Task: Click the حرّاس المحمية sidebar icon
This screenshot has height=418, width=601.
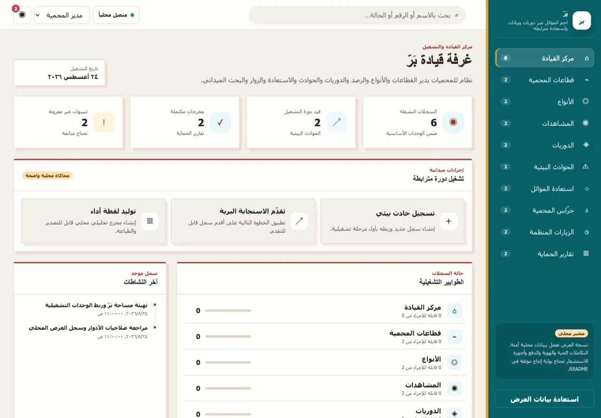Action: (586, 210)
